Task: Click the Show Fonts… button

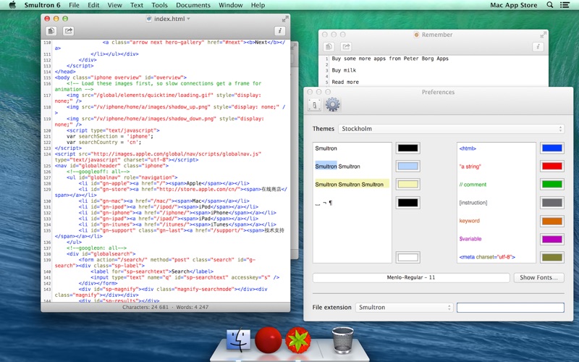Action: tap(538, 277)
